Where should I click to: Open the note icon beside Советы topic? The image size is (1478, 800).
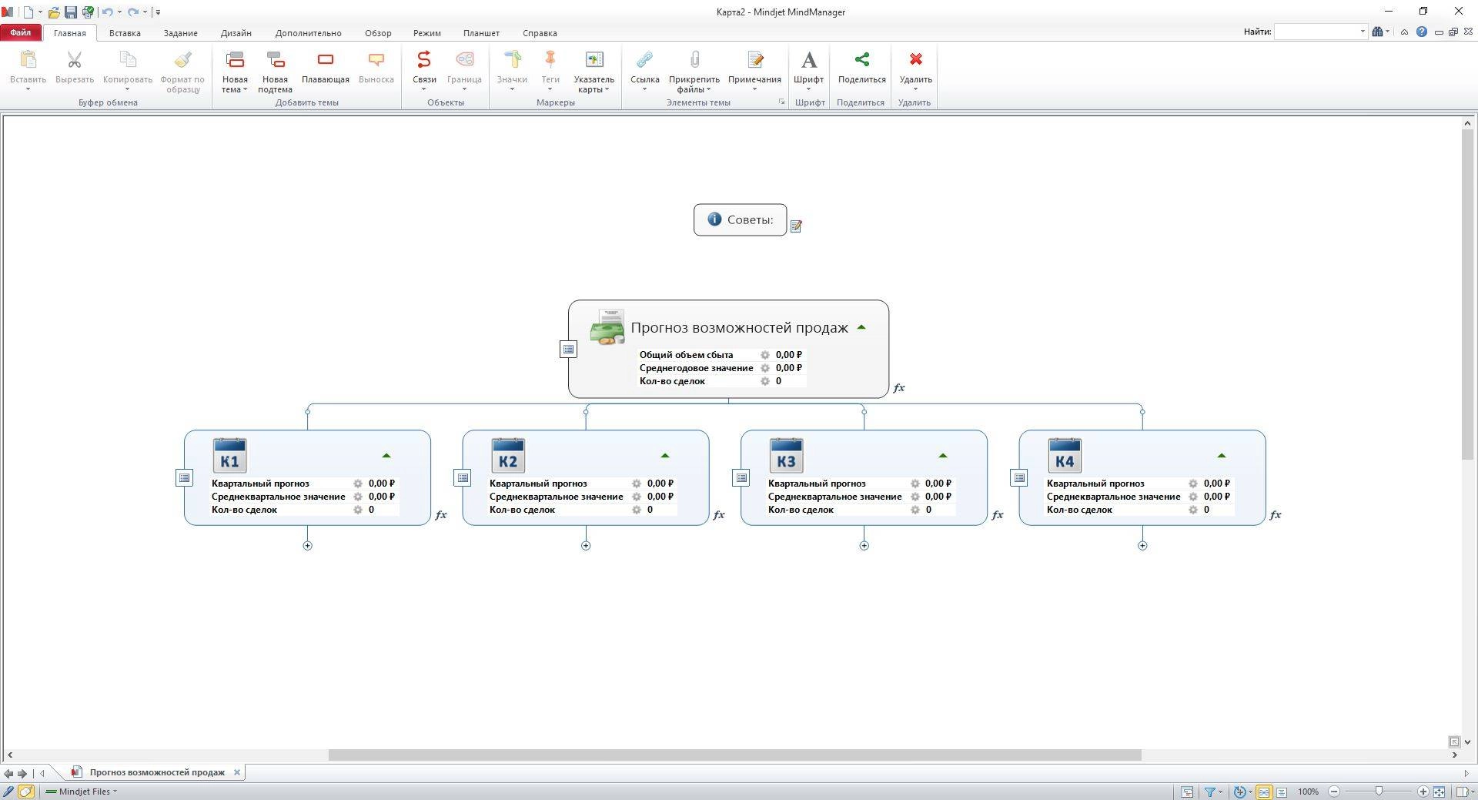tap(796, 226)
